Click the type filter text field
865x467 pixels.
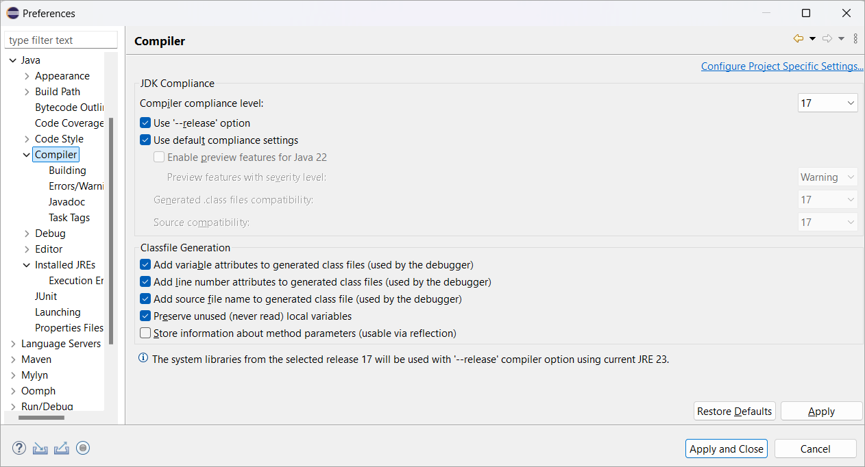60,40
